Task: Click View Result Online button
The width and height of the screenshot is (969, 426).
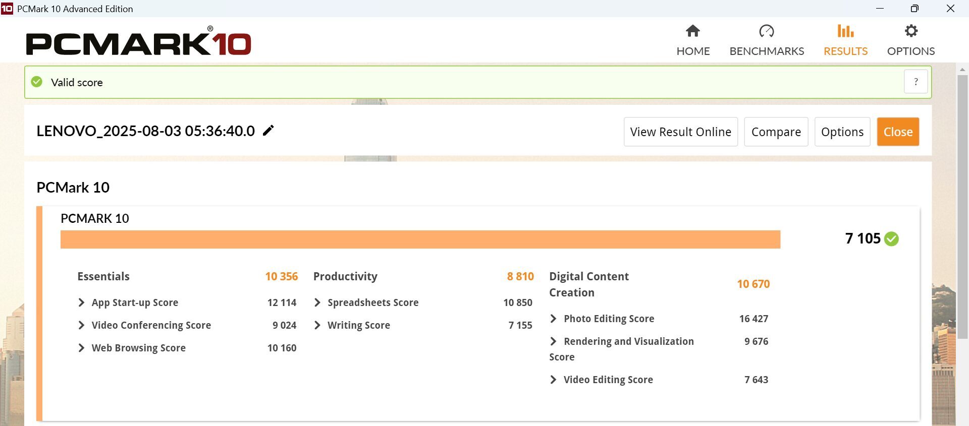Action: pos(681,132)
